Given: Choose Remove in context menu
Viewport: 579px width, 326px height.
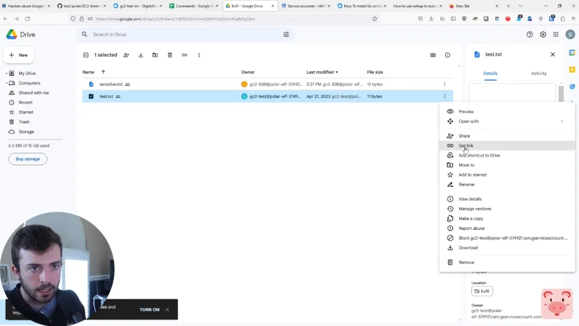Looking at the screenshot, I should tap(507, 263).
